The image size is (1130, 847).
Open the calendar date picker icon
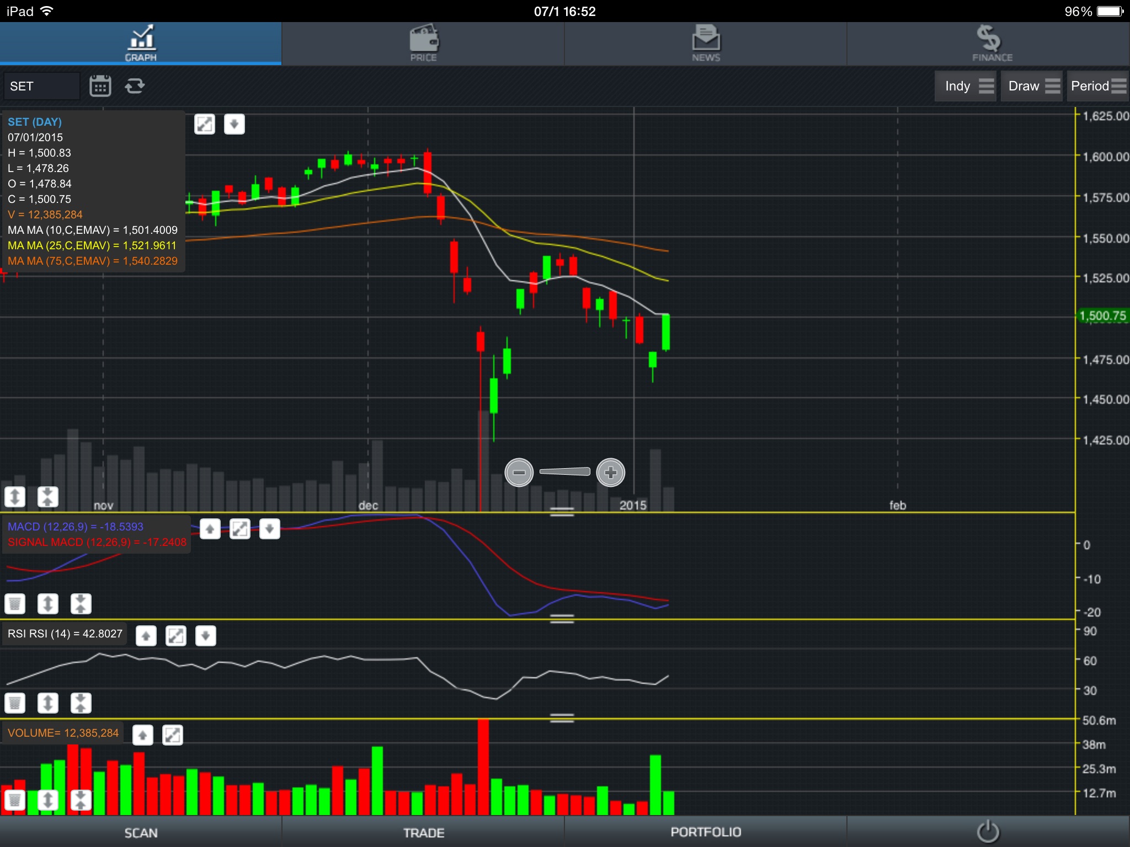tap(100, 86)
